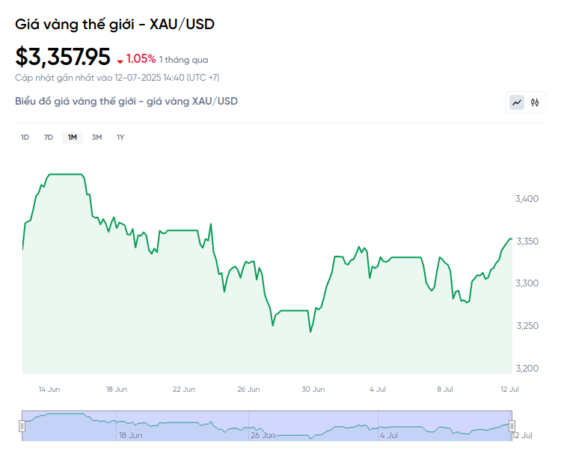The height and width of the screenshot is (474, 561).
Task: Click the '26 Jun' label in range navigator
Action: 263,435
